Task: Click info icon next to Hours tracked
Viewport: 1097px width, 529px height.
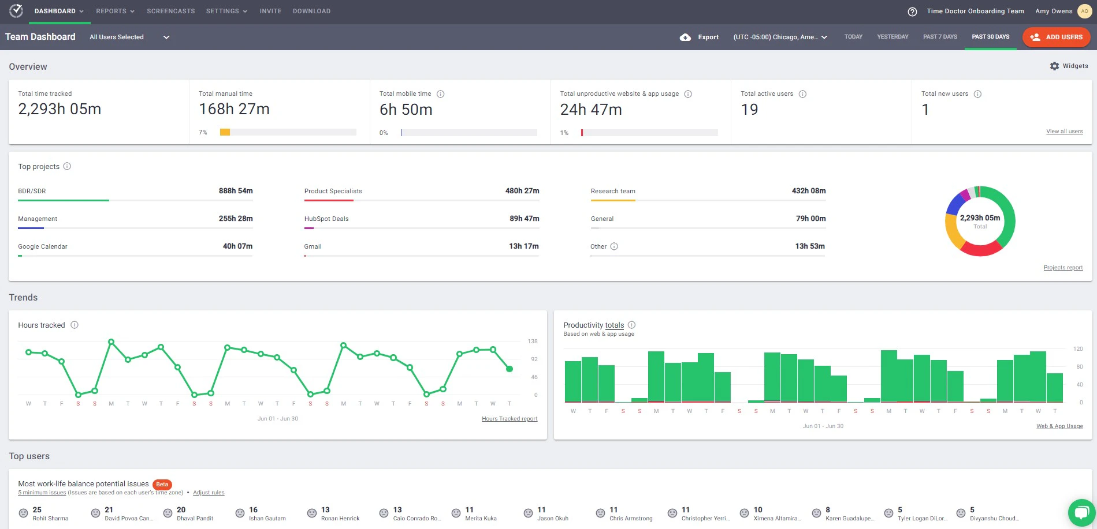Action: tap(75, 325)
